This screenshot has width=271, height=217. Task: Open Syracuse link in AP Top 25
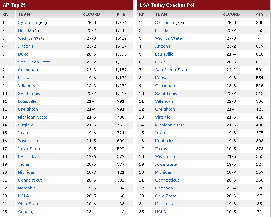click(x=27, y=23)
